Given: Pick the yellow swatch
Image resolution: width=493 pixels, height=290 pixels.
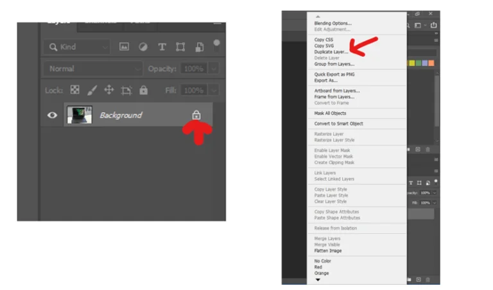Looking at the screenshot, I should 412,63.
